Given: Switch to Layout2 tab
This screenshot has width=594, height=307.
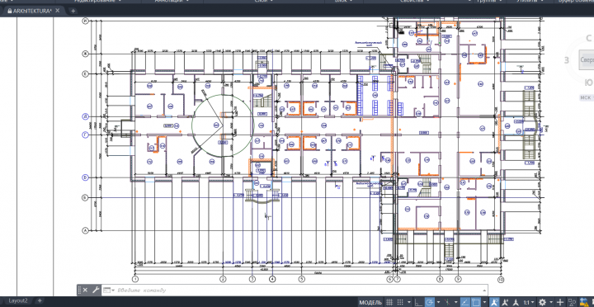Looking at the screenshot, I should (18, 300).
